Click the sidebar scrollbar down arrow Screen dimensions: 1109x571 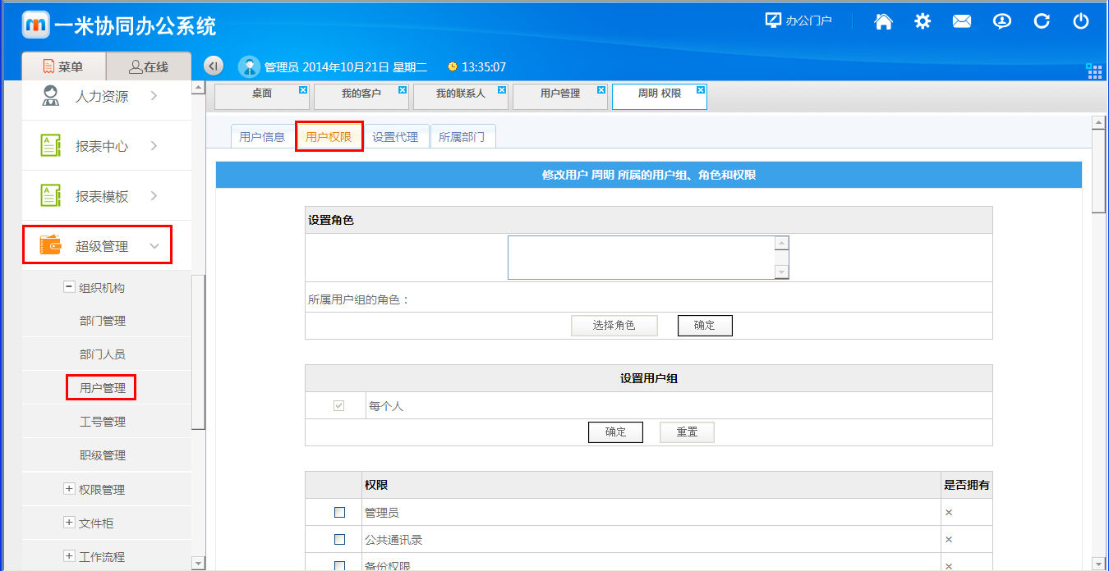(198, 563)
